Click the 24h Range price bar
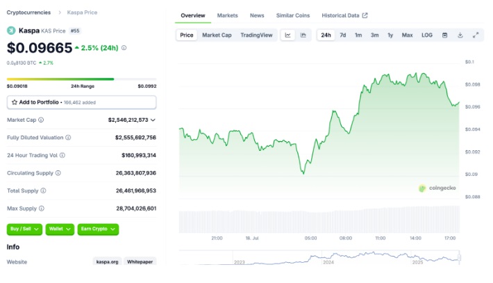The width and height of the screenshot is (493, 283). (81, 79)
